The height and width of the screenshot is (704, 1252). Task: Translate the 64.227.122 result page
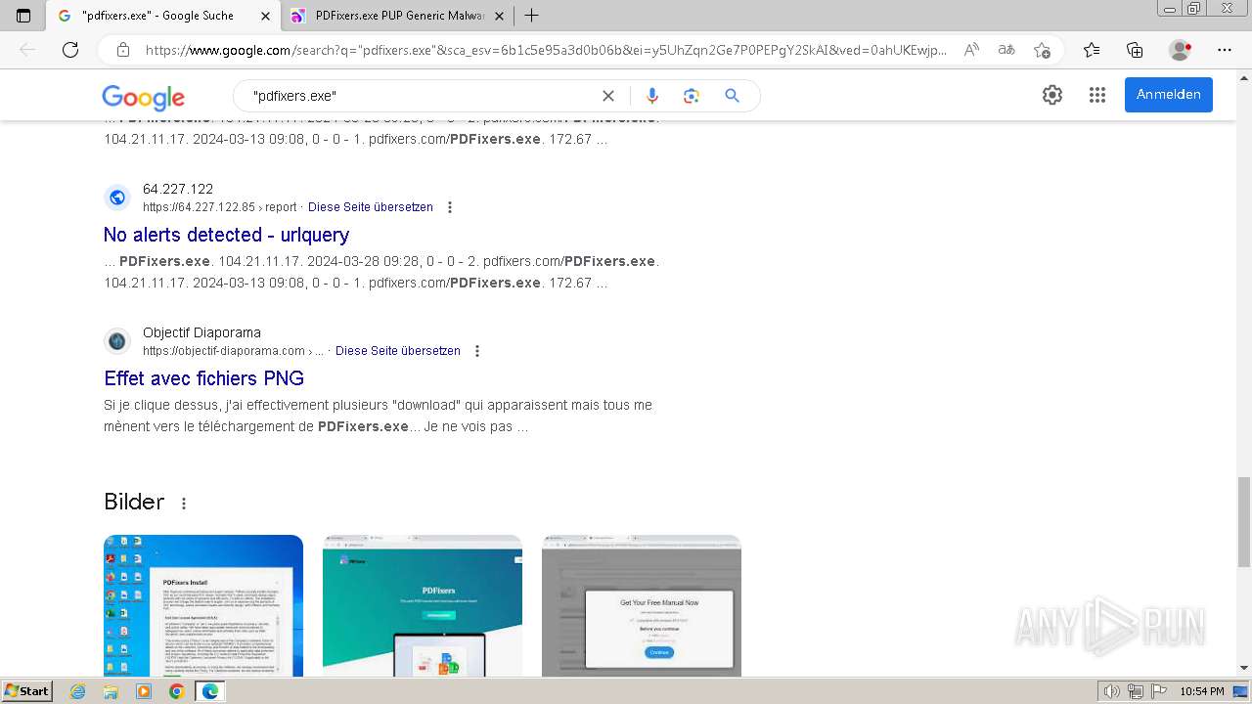point(371,207)
